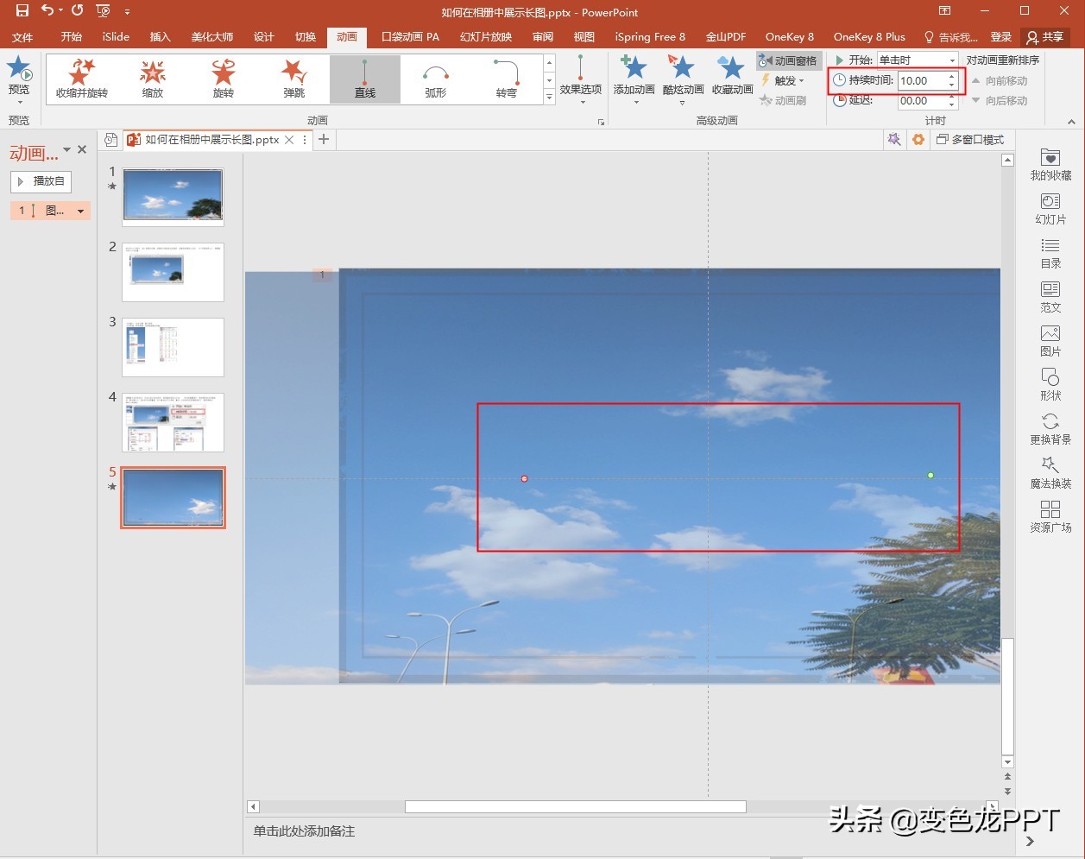1085x859 pixels.
Task: Open 图片 library in right sidebar
Action: click(1050, 341)
